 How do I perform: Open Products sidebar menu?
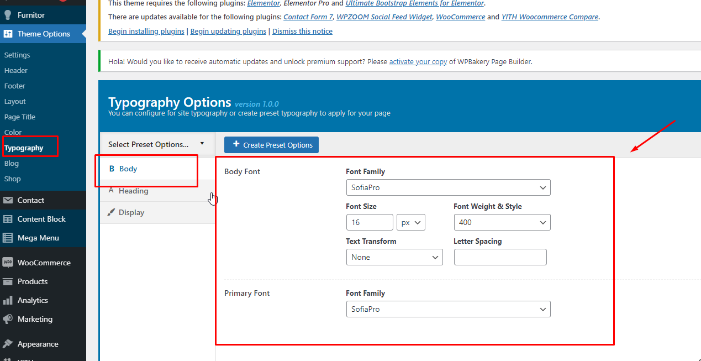tap(43, 281)
